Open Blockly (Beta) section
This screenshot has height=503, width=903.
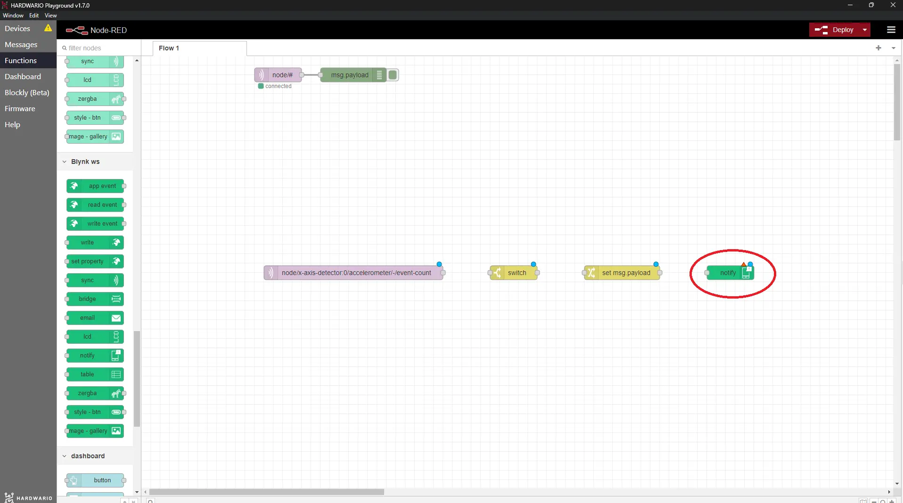click(x=27, y=92)
